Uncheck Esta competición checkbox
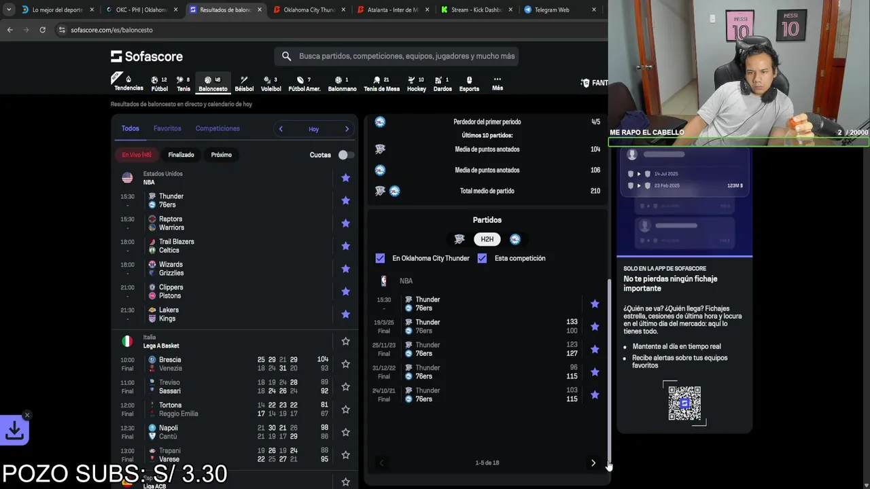This screenshot has width=870, height=489. click(482, 258)
